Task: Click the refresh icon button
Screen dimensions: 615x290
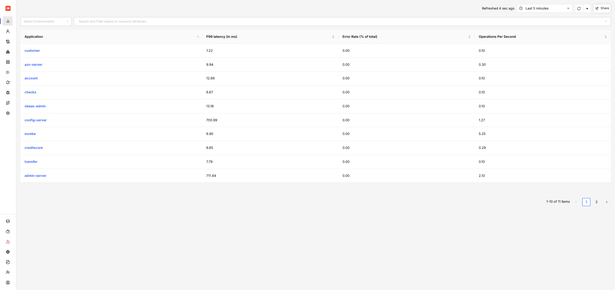Action: (579, 9)
